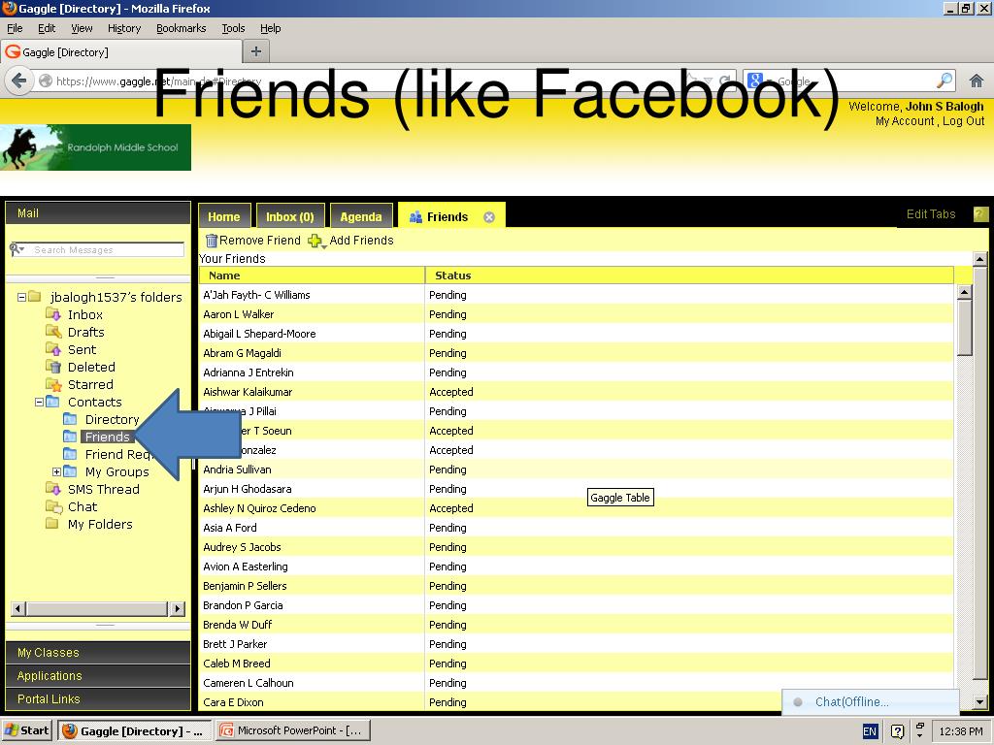Screen dimensions: 994x745
Task: Open the Bookmarks menu
Action: pos(181,28)
